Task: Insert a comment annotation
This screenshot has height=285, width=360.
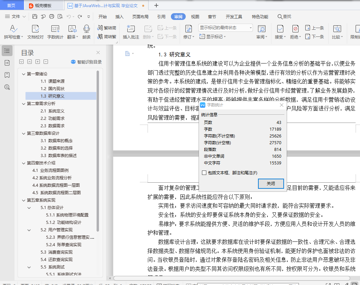Action: click(x=131, y=32)
